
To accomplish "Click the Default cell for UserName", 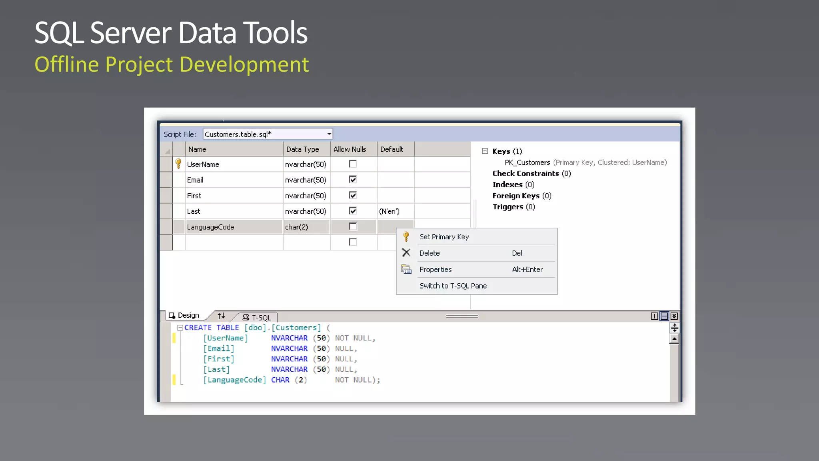I will 396,164.
